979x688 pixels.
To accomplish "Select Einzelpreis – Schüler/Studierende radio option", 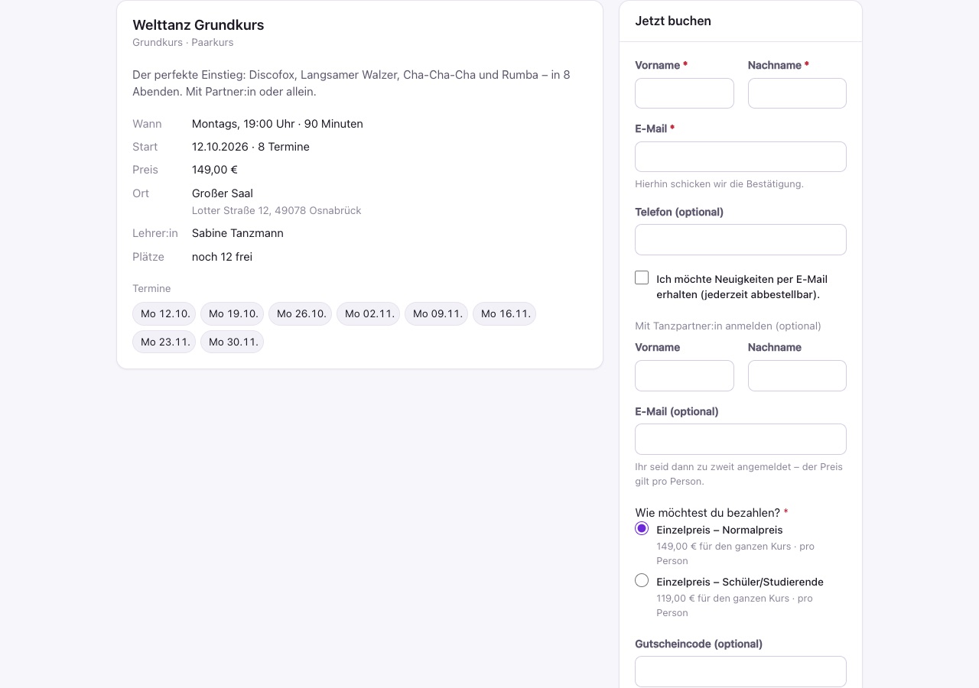I will point(642,580).
